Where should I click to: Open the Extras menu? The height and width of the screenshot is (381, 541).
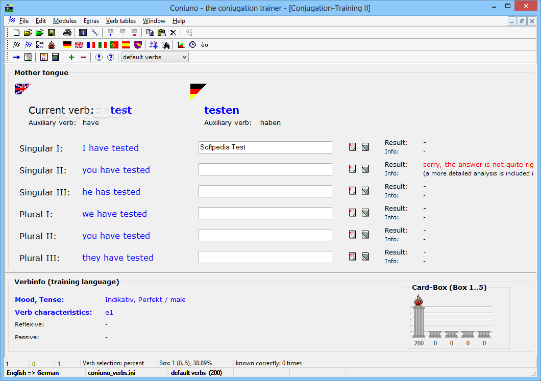[91, 21]
